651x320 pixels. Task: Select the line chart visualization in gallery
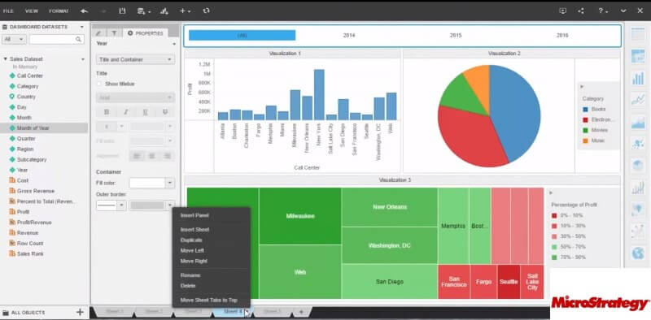pos(638,99)
